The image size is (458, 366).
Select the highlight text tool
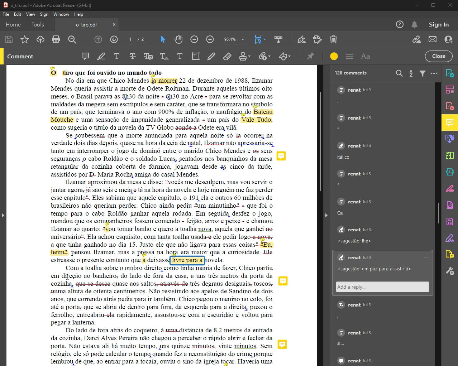[x=101, y=56]
